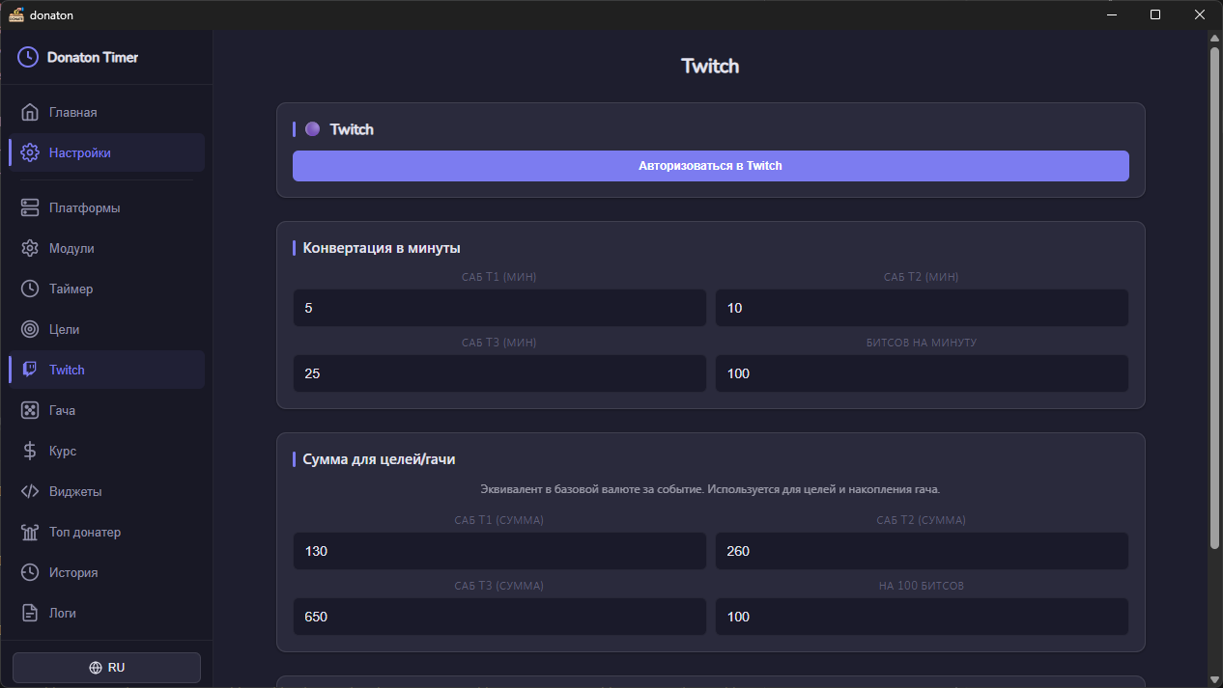Click the БИТСОВ НА МИНУТУ input field
The height and width of the screenshot is (688, 1223).
[922, 373]
